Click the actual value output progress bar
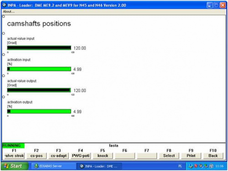 click(x=39, y=90)
